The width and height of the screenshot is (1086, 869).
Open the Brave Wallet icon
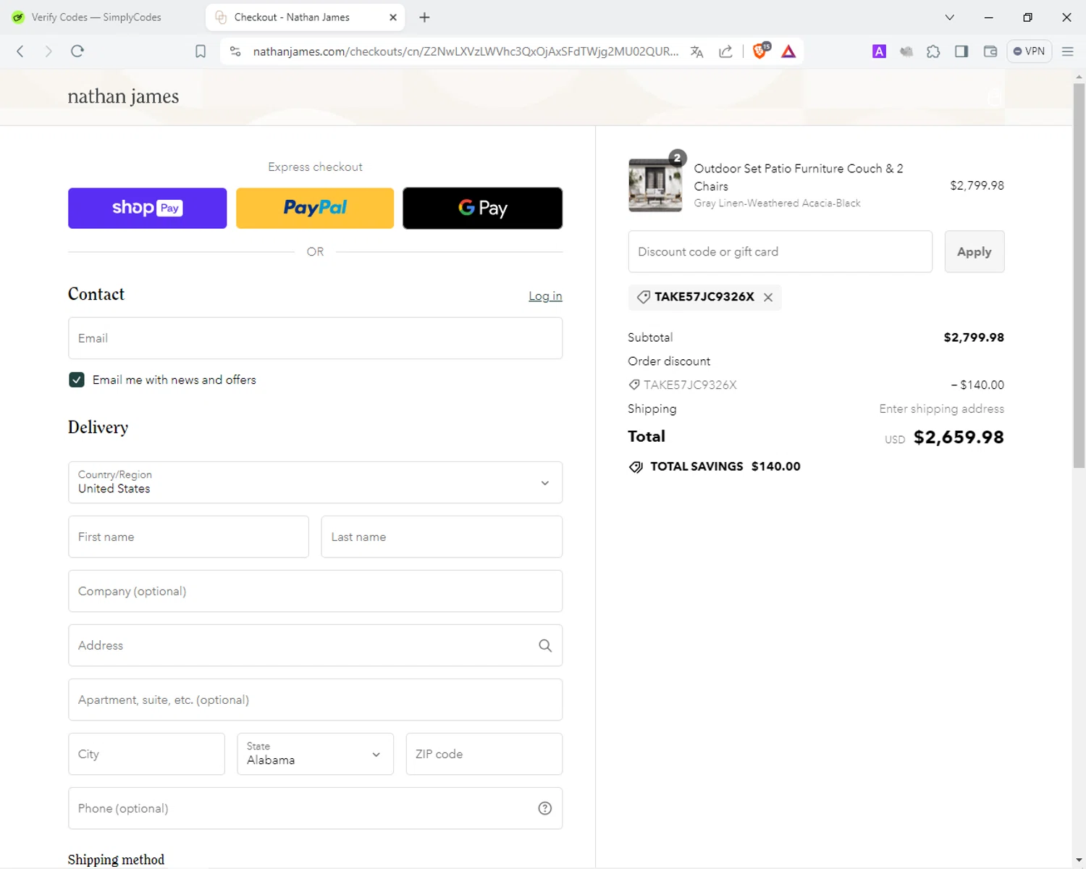point(990,51)
